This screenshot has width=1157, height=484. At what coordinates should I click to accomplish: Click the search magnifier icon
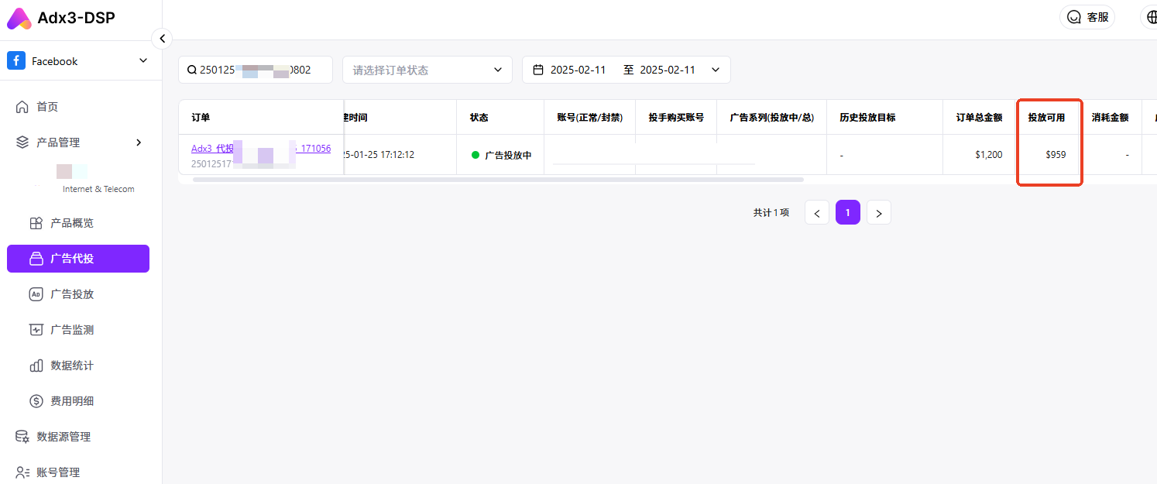click(191, 70)
